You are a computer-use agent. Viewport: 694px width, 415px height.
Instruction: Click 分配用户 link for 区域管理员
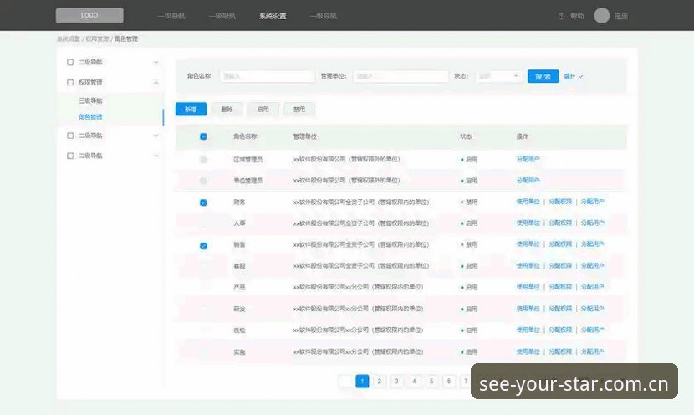(528, 159)
